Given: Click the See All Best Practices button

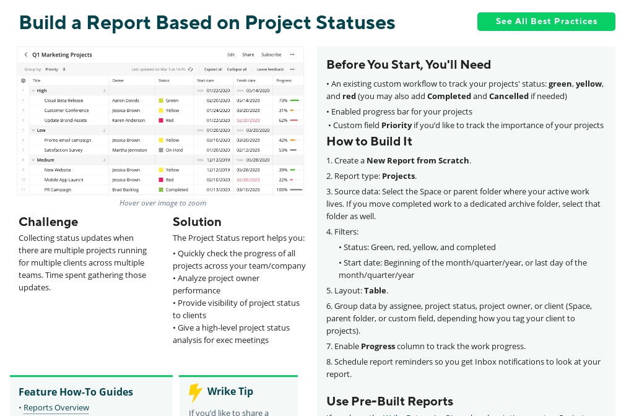Looking at the screenshot, I should [547, 22].
